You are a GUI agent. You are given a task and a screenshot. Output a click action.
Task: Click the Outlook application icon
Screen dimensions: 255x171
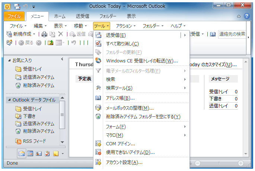(x=7, y=7)
